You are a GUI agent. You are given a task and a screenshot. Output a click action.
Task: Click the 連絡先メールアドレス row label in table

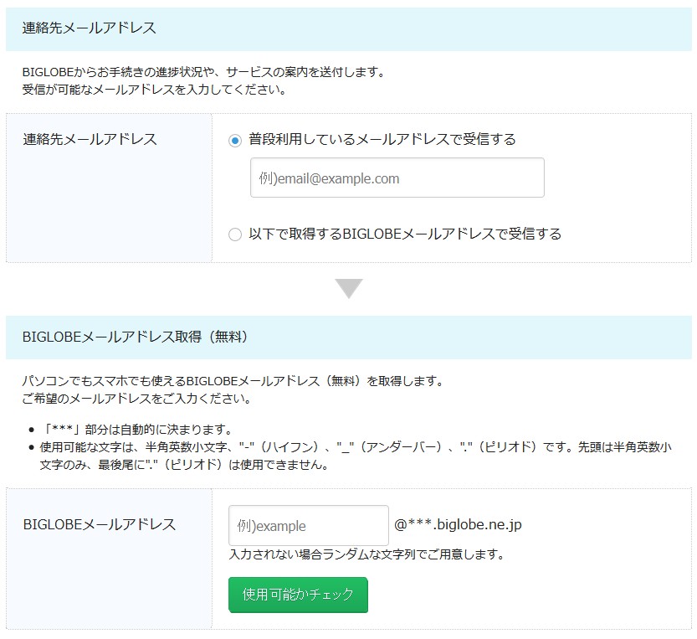click(x=90, y=139)
